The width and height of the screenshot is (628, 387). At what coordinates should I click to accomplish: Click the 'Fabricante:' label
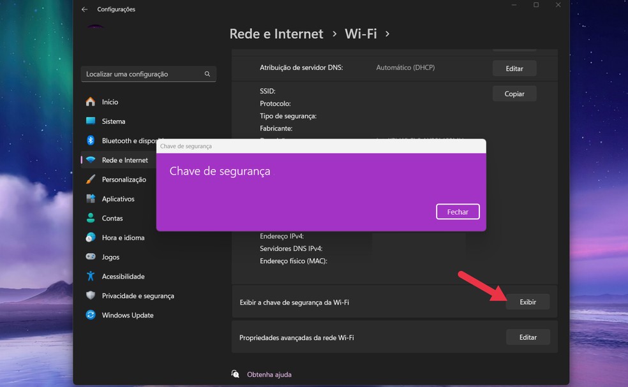click(276, 128)
